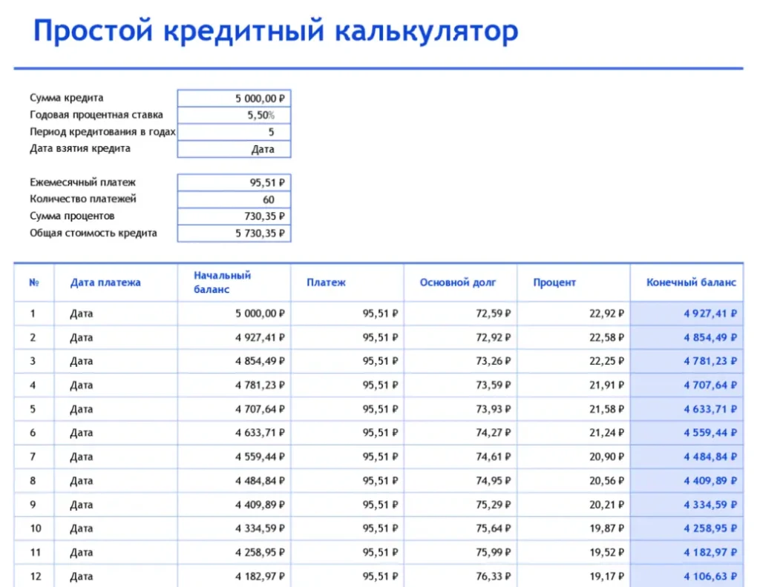
Task: Select interest cell 21,24 ₽ in row 6
Action: [574, 433]
